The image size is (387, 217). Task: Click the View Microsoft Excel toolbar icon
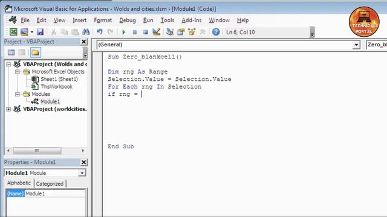pyautogui.click(x=13, y=32)
